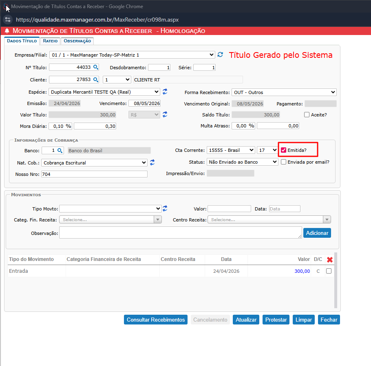Enable the Aceite? checkbox
Image resolution: width=371 pixels, height=366 pixels.
[x=307, y=115]
